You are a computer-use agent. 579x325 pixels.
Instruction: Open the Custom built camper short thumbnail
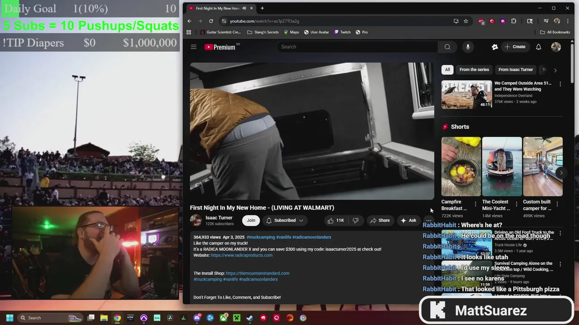[543, 167]
